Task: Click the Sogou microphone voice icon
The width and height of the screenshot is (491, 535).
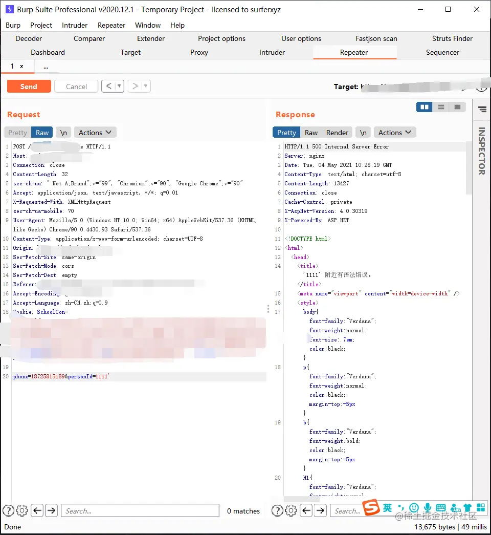Action: [x=428, y=508]
